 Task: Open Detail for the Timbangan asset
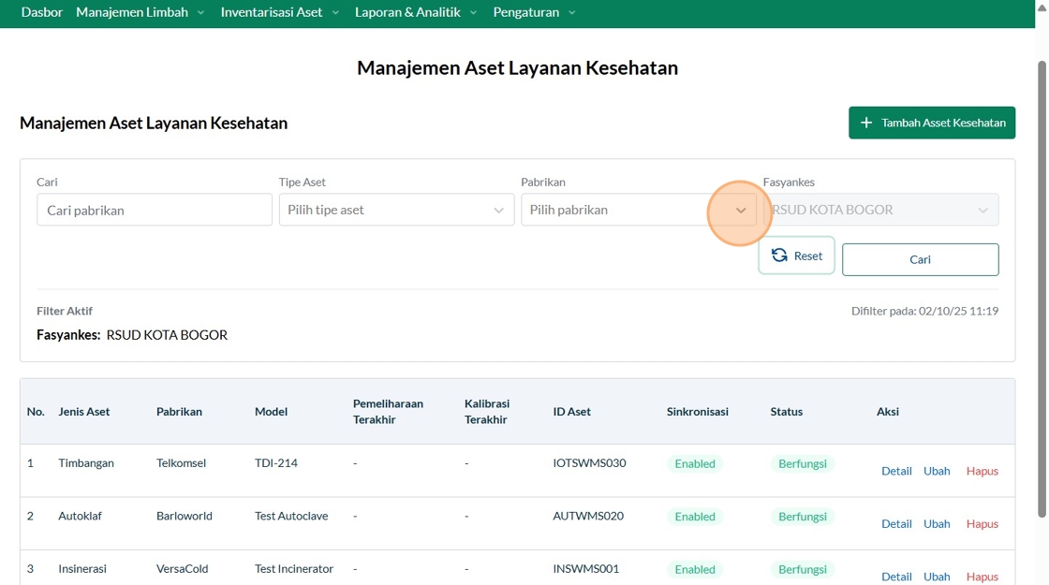896,471
